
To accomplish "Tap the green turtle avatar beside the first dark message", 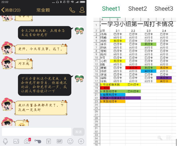I will pos(79,31).
